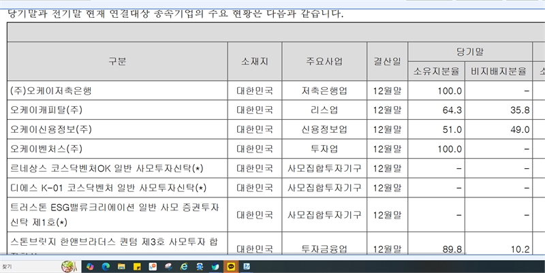This screenshot has width=545, height=273.
Task: Click the Hancom office taskbar icon
Action: [x=153, y=266]
